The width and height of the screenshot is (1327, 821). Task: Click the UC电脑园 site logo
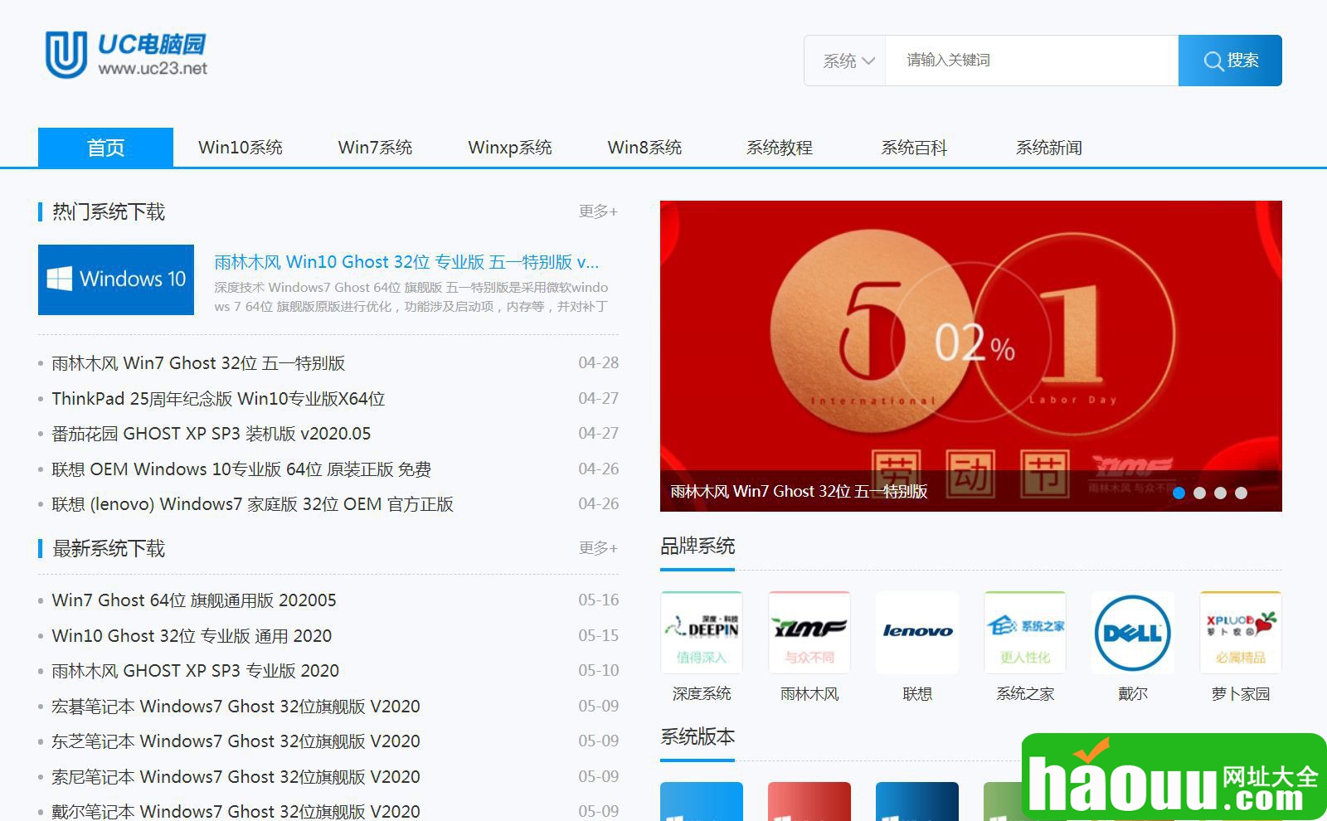coord(126,55)
